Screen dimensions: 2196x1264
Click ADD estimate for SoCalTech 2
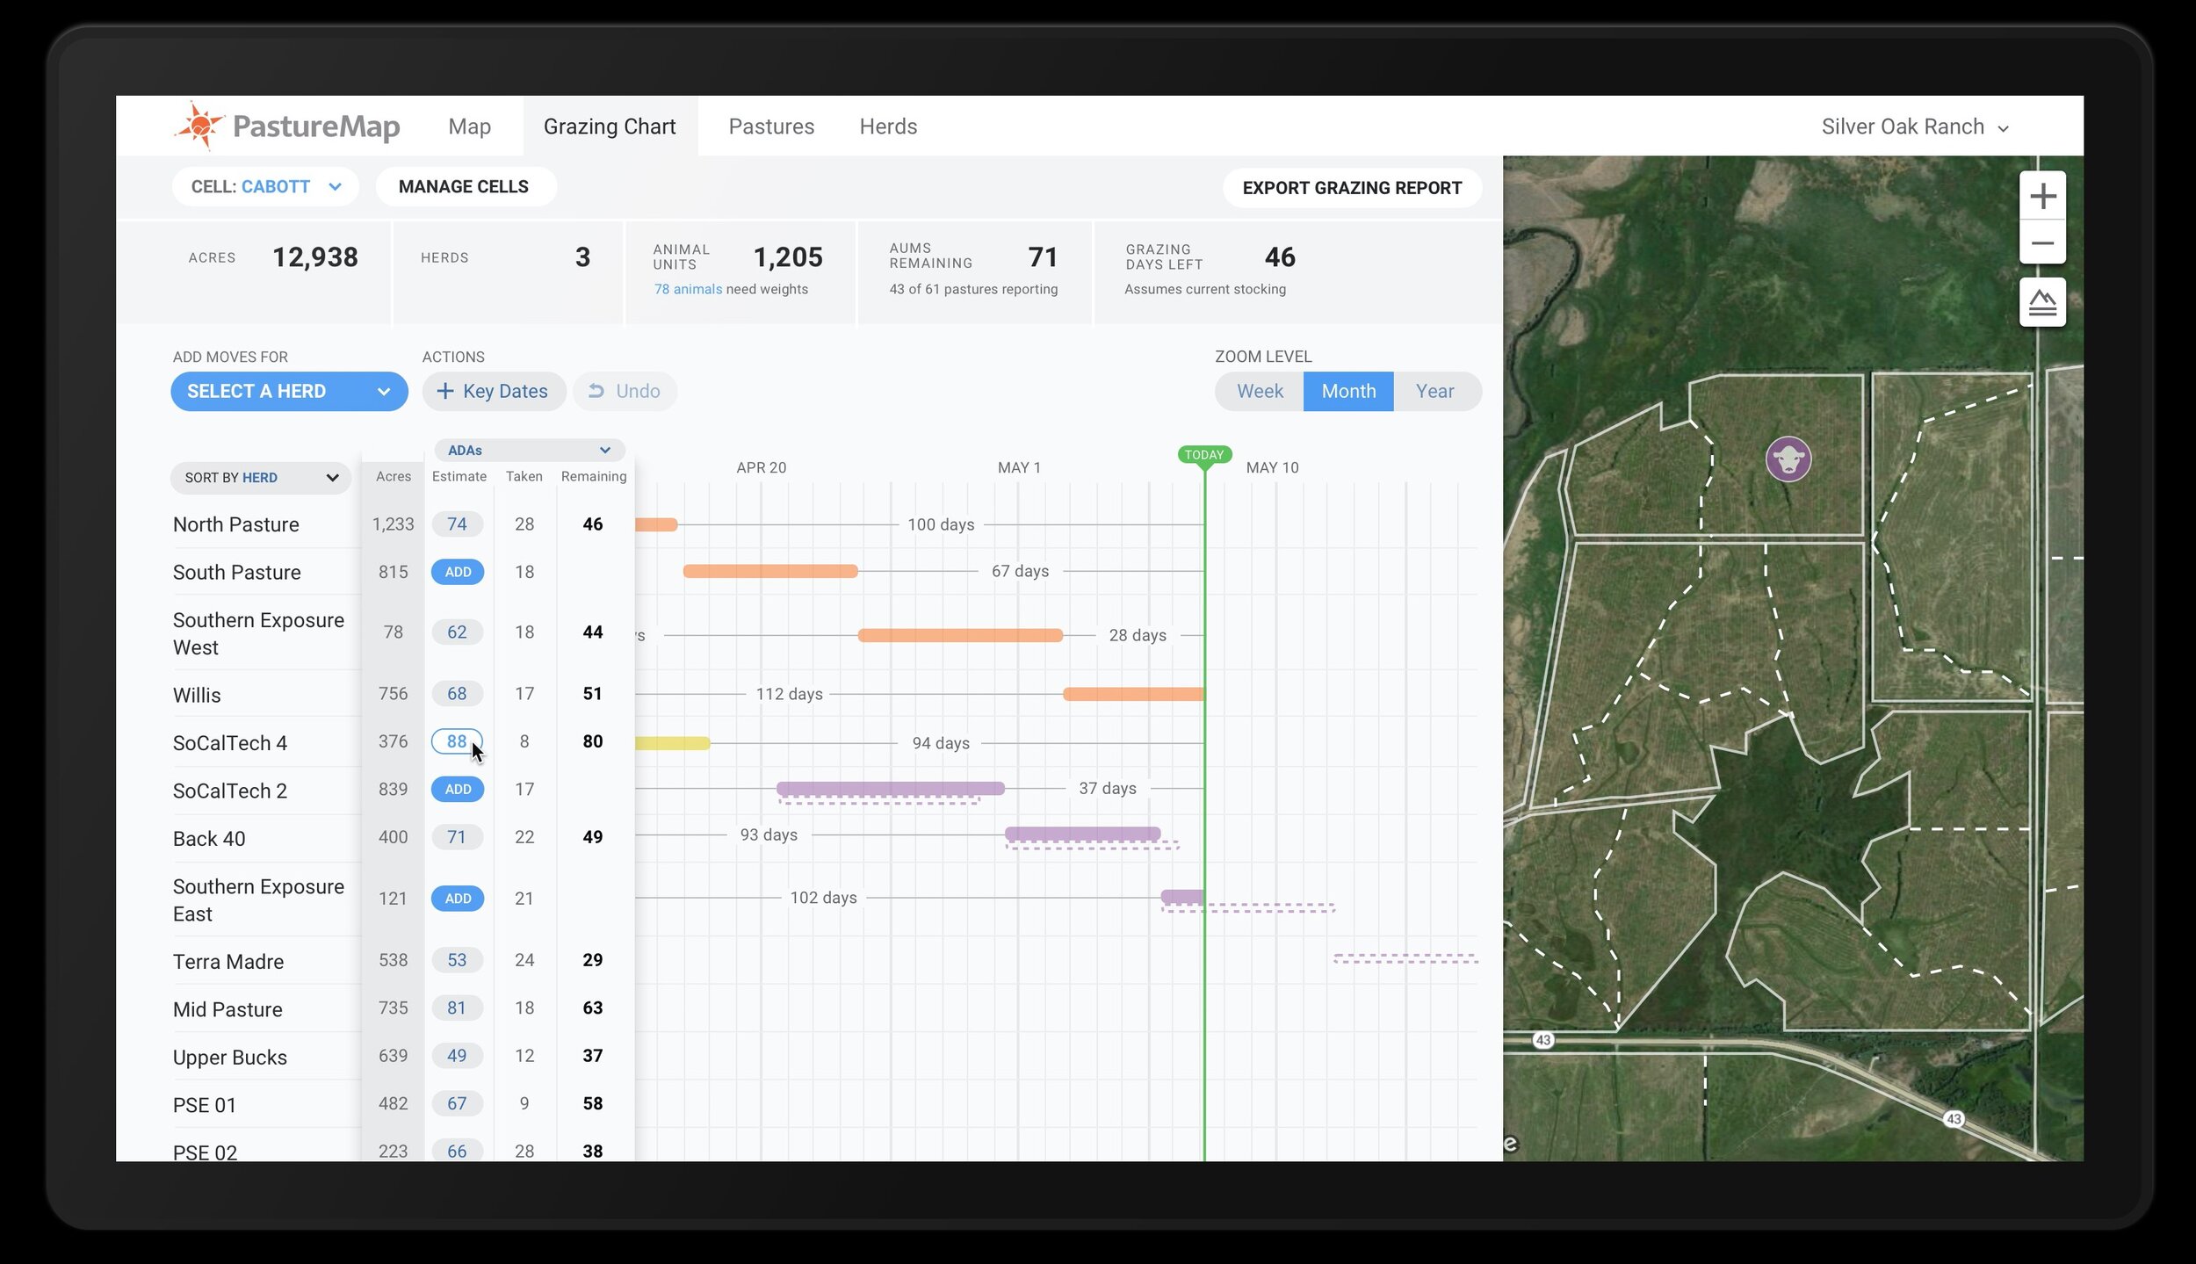[x=458, y=789]
